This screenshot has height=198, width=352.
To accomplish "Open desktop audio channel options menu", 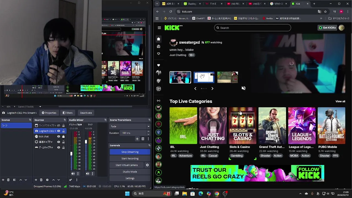I will pyautogui.click(x=78, y=174).
